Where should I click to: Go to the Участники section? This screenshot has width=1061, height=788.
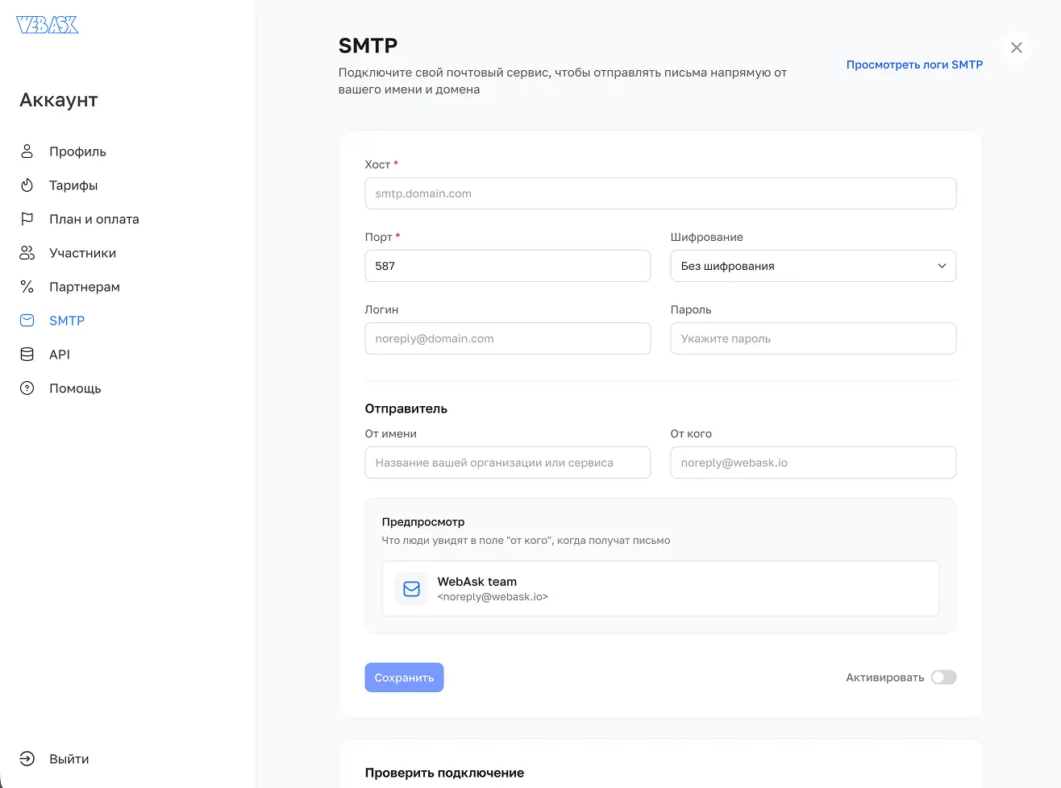click(x=82, y=253)
